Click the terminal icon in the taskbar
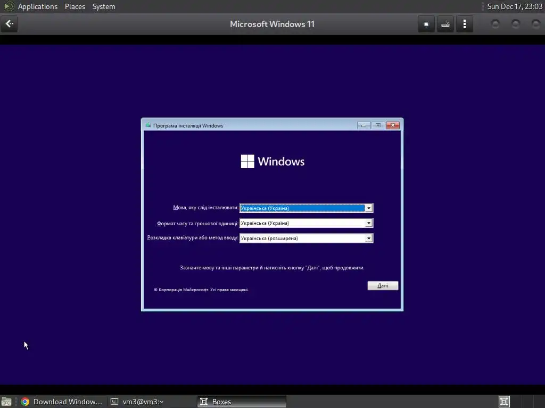Image resolution: width=545 pixels, height=408 pixels. [x=114, y=402]
